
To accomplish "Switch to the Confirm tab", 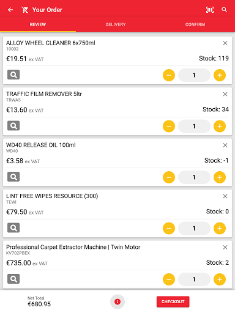I will click(x=195, y=24).
